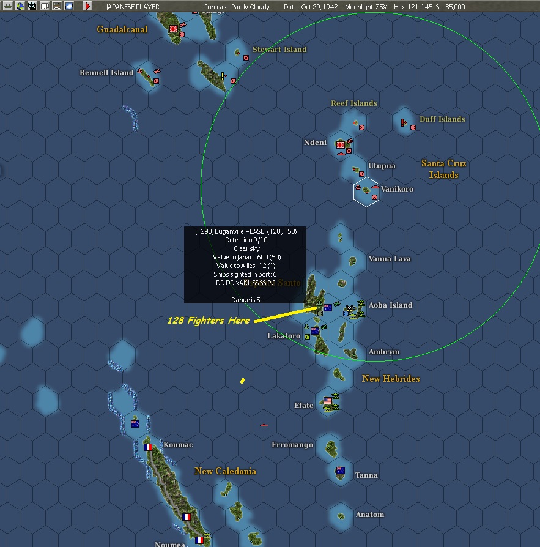Image resolution: width=540 pixels, height=547 pixels.
Task: Click the Santa Cruz Islands region label
Action: [x=443, y=169]
